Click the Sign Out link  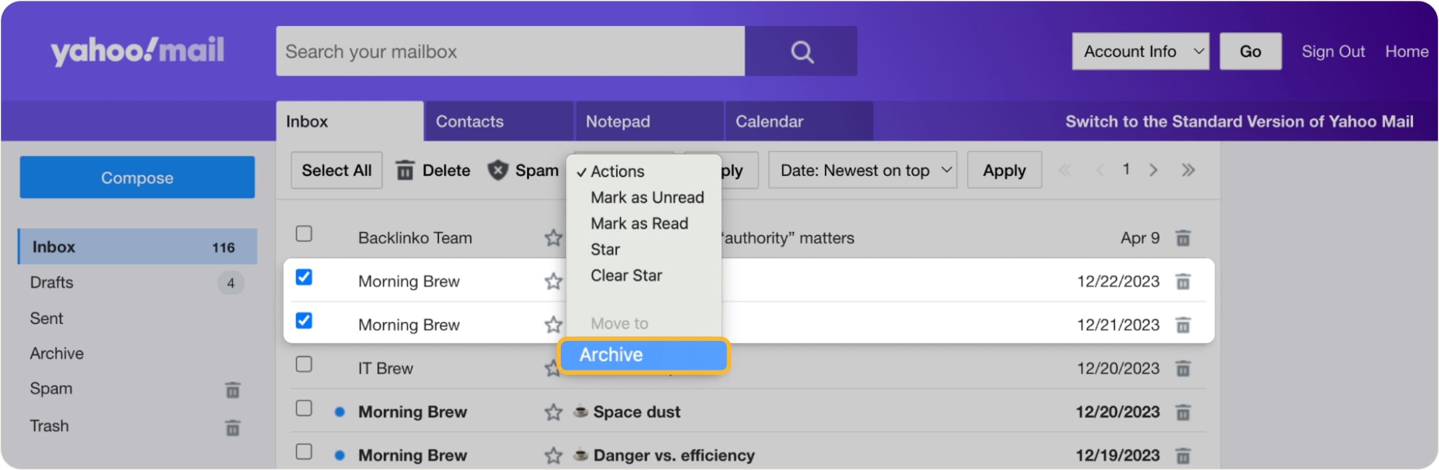tap(1333, 51)
